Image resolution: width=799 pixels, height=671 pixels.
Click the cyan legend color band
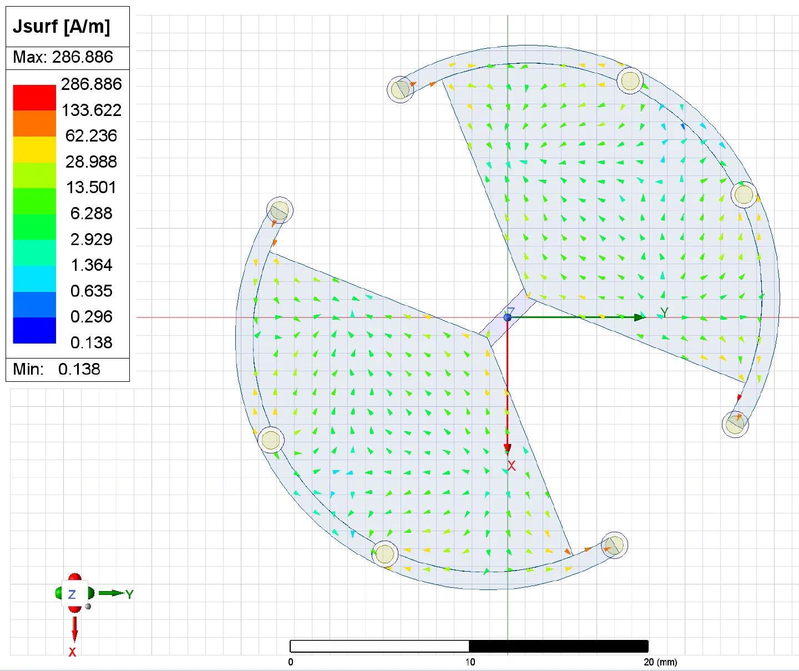pyautogui.click(x=34, y=279)
